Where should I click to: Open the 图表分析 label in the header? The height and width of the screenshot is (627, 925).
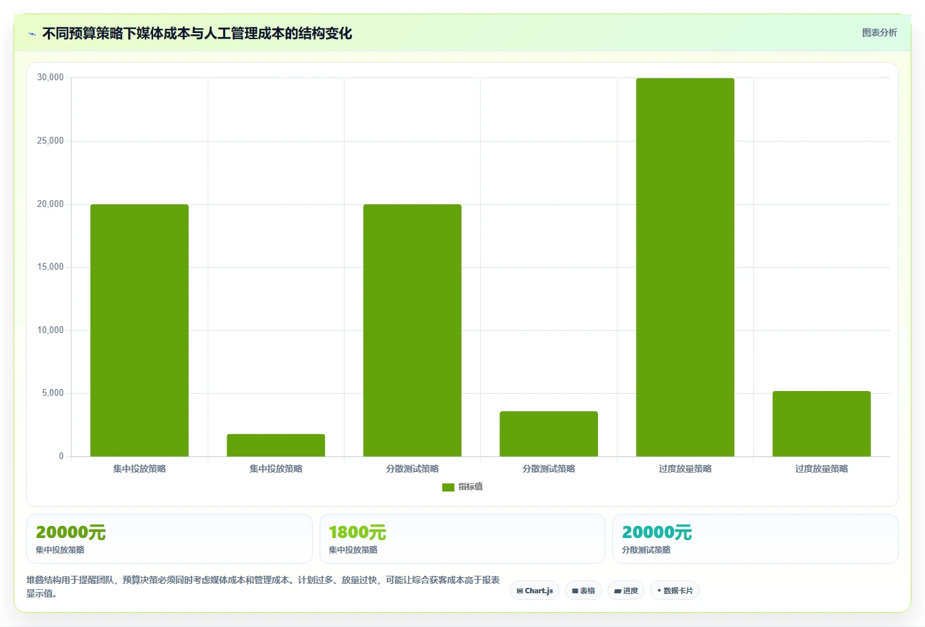(x=879, y=32)
